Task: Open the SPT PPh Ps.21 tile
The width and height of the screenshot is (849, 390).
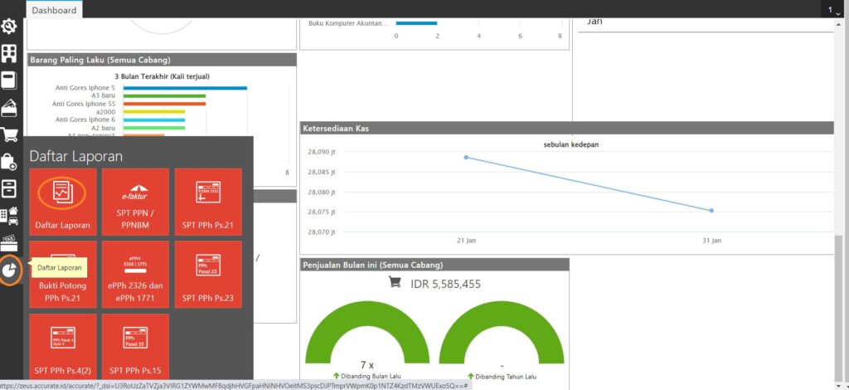Action: click(207, 202)
